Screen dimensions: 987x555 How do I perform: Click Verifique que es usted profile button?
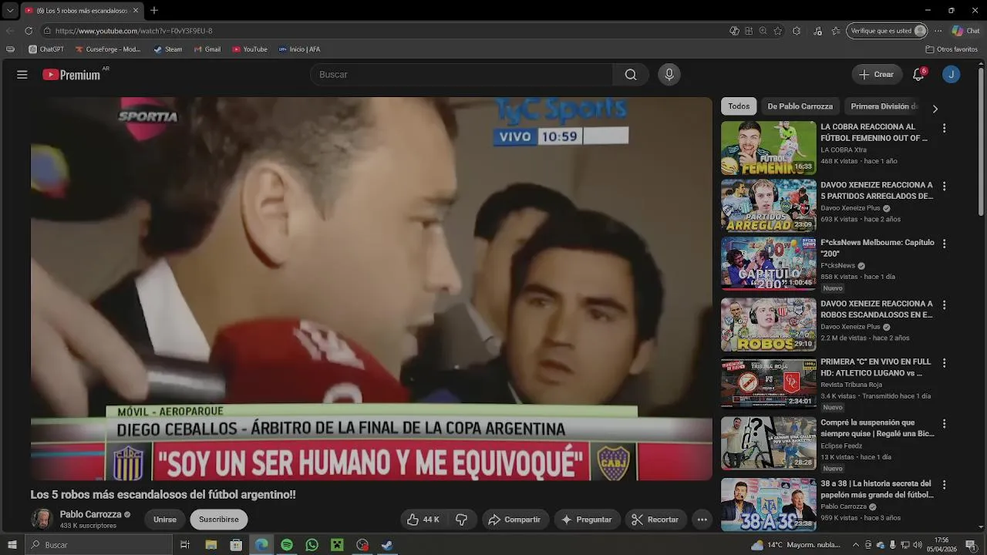point(887,31)
